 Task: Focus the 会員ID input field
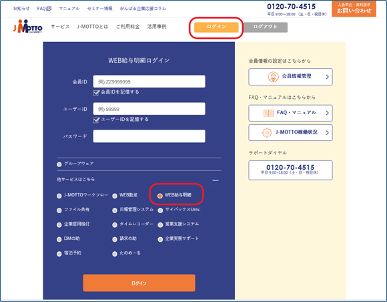[x=149, y=82]
